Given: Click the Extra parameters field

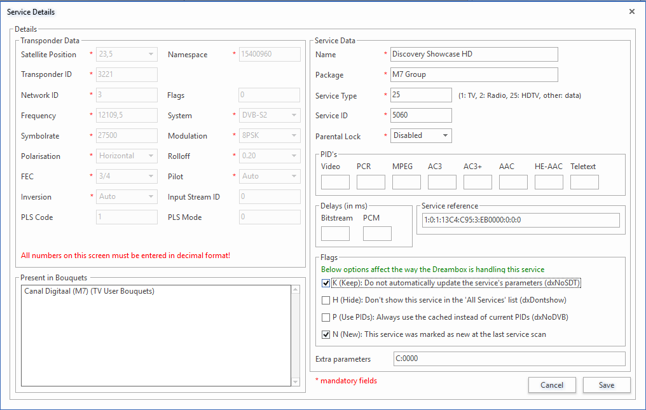Looking at the screenshot, I should pyautogui.click(x=509, y=359).
